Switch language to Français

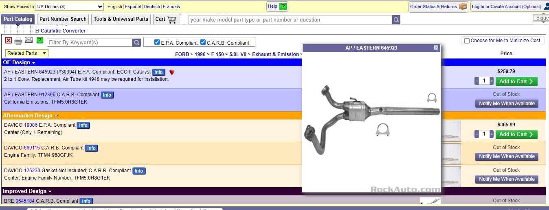(171, 6)
